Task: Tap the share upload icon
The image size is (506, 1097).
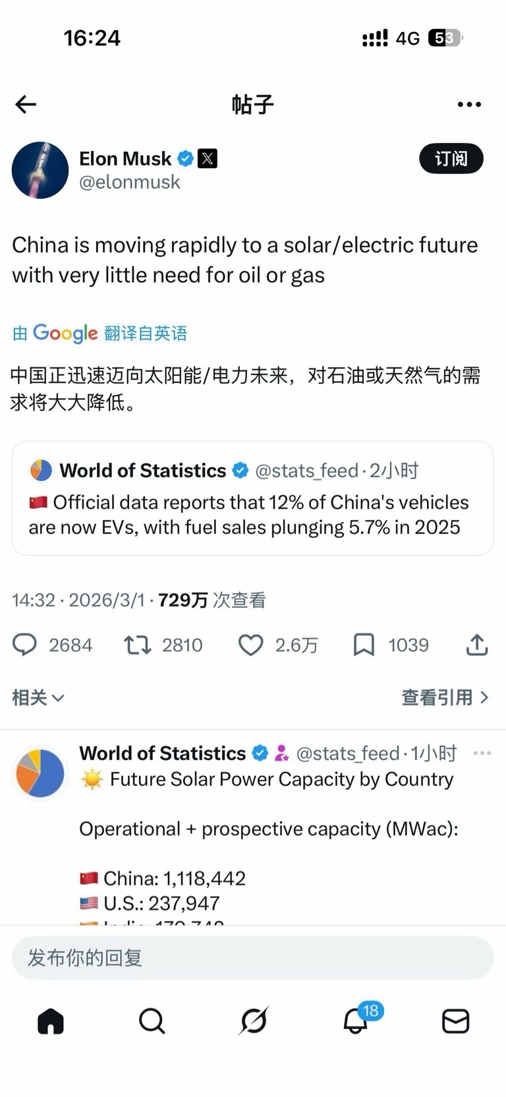Action: (x=477, y=645)
